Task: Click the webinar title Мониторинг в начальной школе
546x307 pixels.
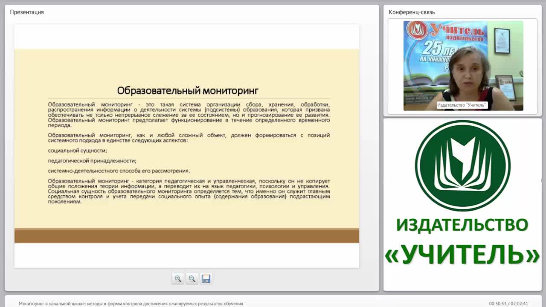Action: [131, 304]
